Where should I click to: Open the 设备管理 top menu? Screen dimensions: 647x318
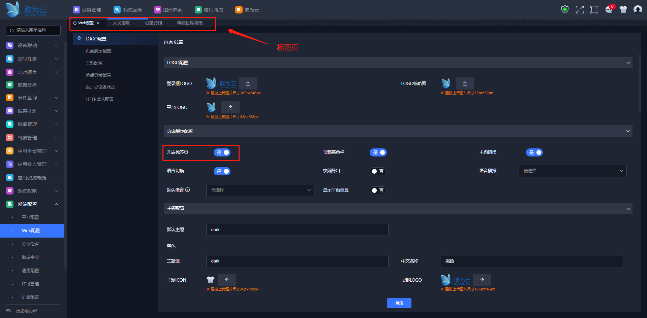click(87, 10)
